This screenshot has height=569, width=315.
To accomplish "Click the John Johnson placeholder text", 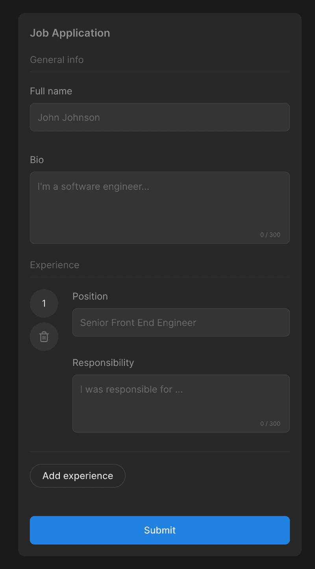I will [69, 117].
